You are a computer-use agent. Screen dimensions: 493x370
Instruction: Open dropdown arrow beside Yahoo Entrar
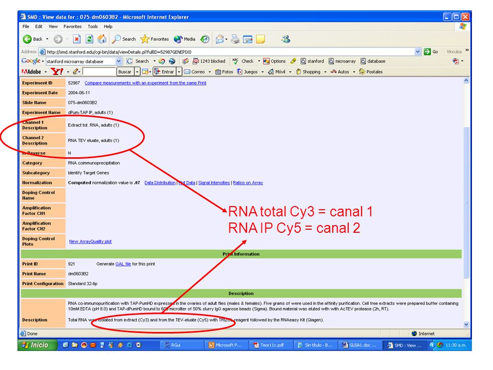click(x=179, y=72)
